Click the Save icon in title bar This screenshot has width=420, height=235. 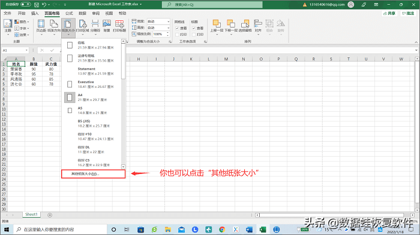(37, 5)
